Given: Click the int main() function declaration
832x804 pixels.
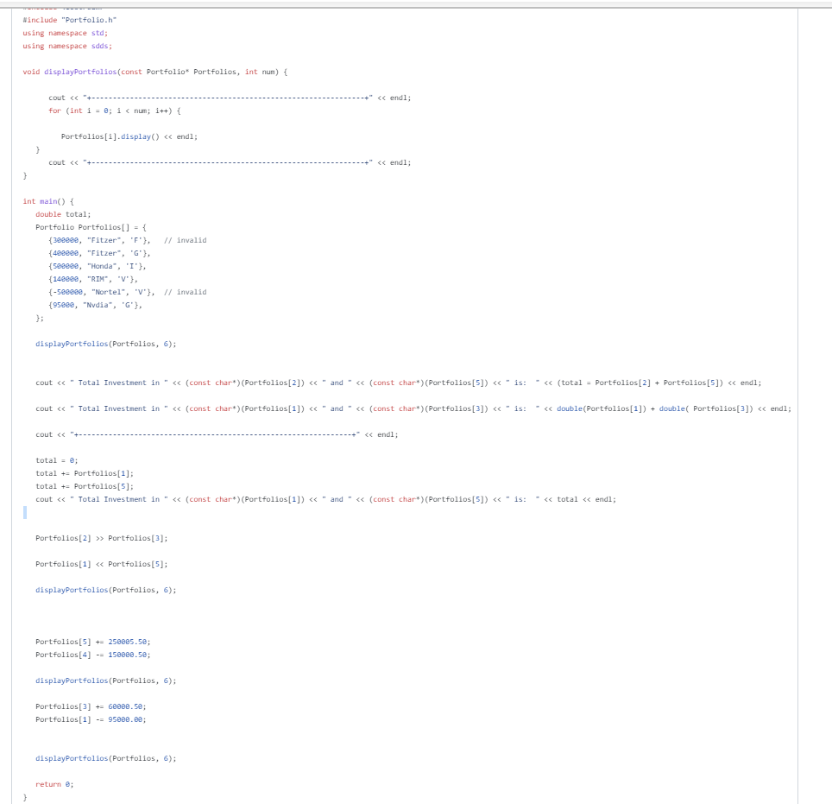Looking at the screenshot, I should [x=38, y=201].
